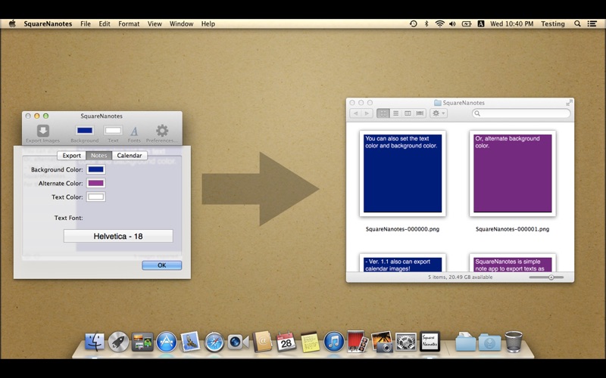
Task: Open Time Machine menu bar icon
Action: [x=413, y=23]
